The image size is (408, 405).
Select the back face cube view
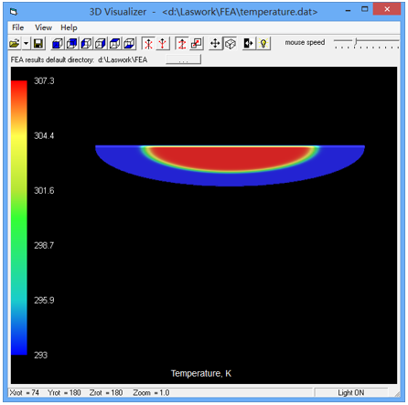72,44
